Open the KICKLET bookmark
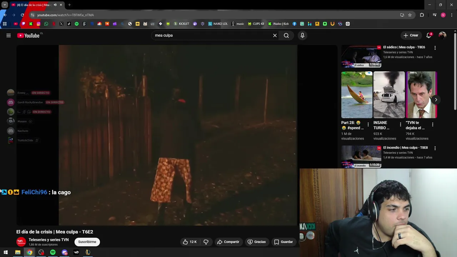This screenshot has height=257, width=457. pos(181,24)
